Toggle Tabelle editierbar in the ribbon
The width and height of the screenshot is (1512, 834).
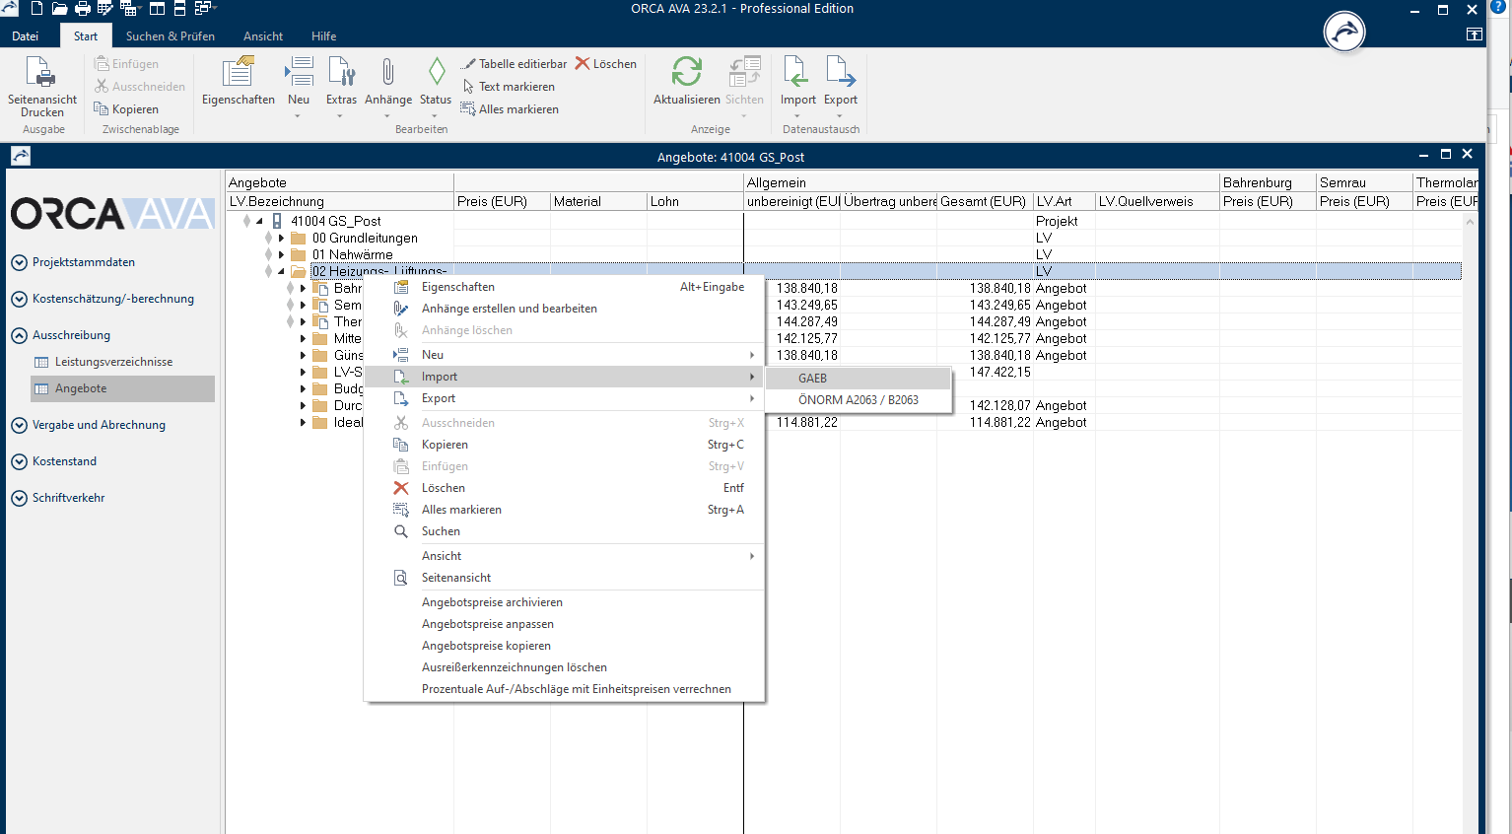pyautogui.click(x=514, y=64)
